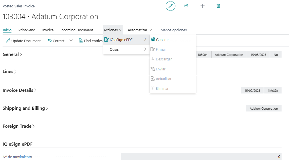289x167 pixels.
Task: Click the Menos opciones button
Action: pyautogui.click(x=173, y=30)
